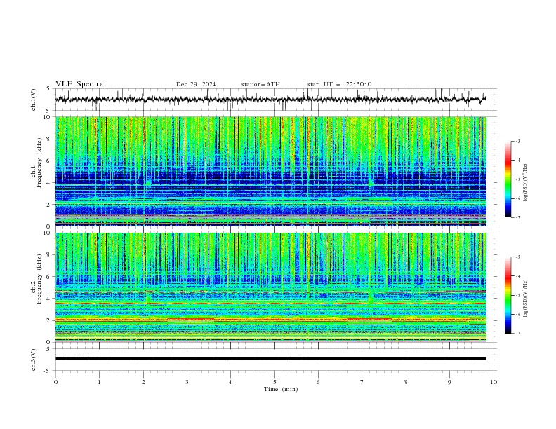Click time axis tick label "8"
556x429 pixels.
[406, 382]
